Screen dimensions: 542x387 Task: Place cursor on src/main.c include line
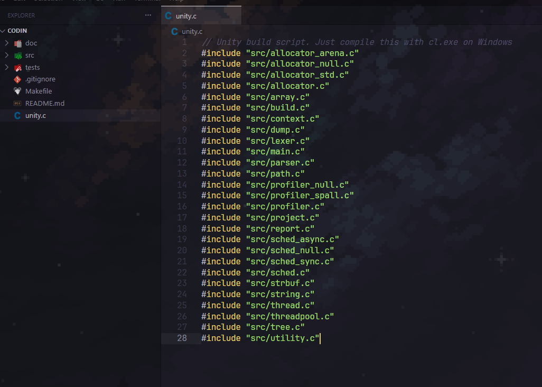tap(253, 152)
